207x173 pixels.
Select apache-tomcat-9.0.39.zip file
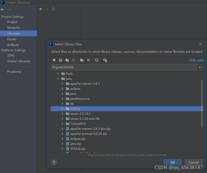tap(127, 134)
